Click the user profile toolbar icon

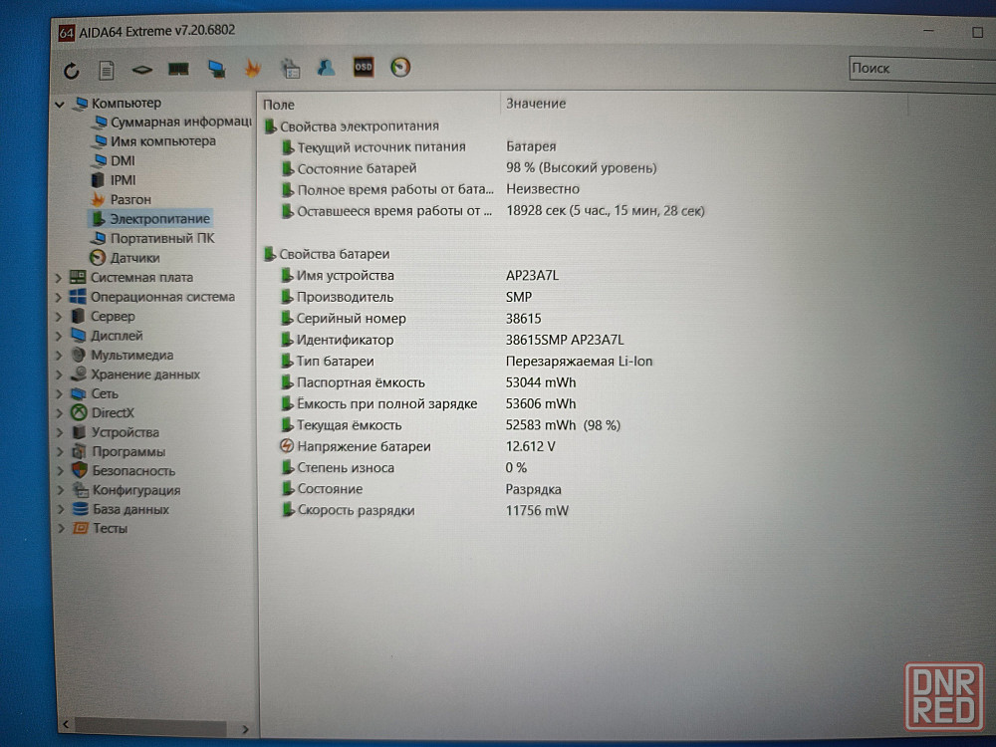(327, 68)
